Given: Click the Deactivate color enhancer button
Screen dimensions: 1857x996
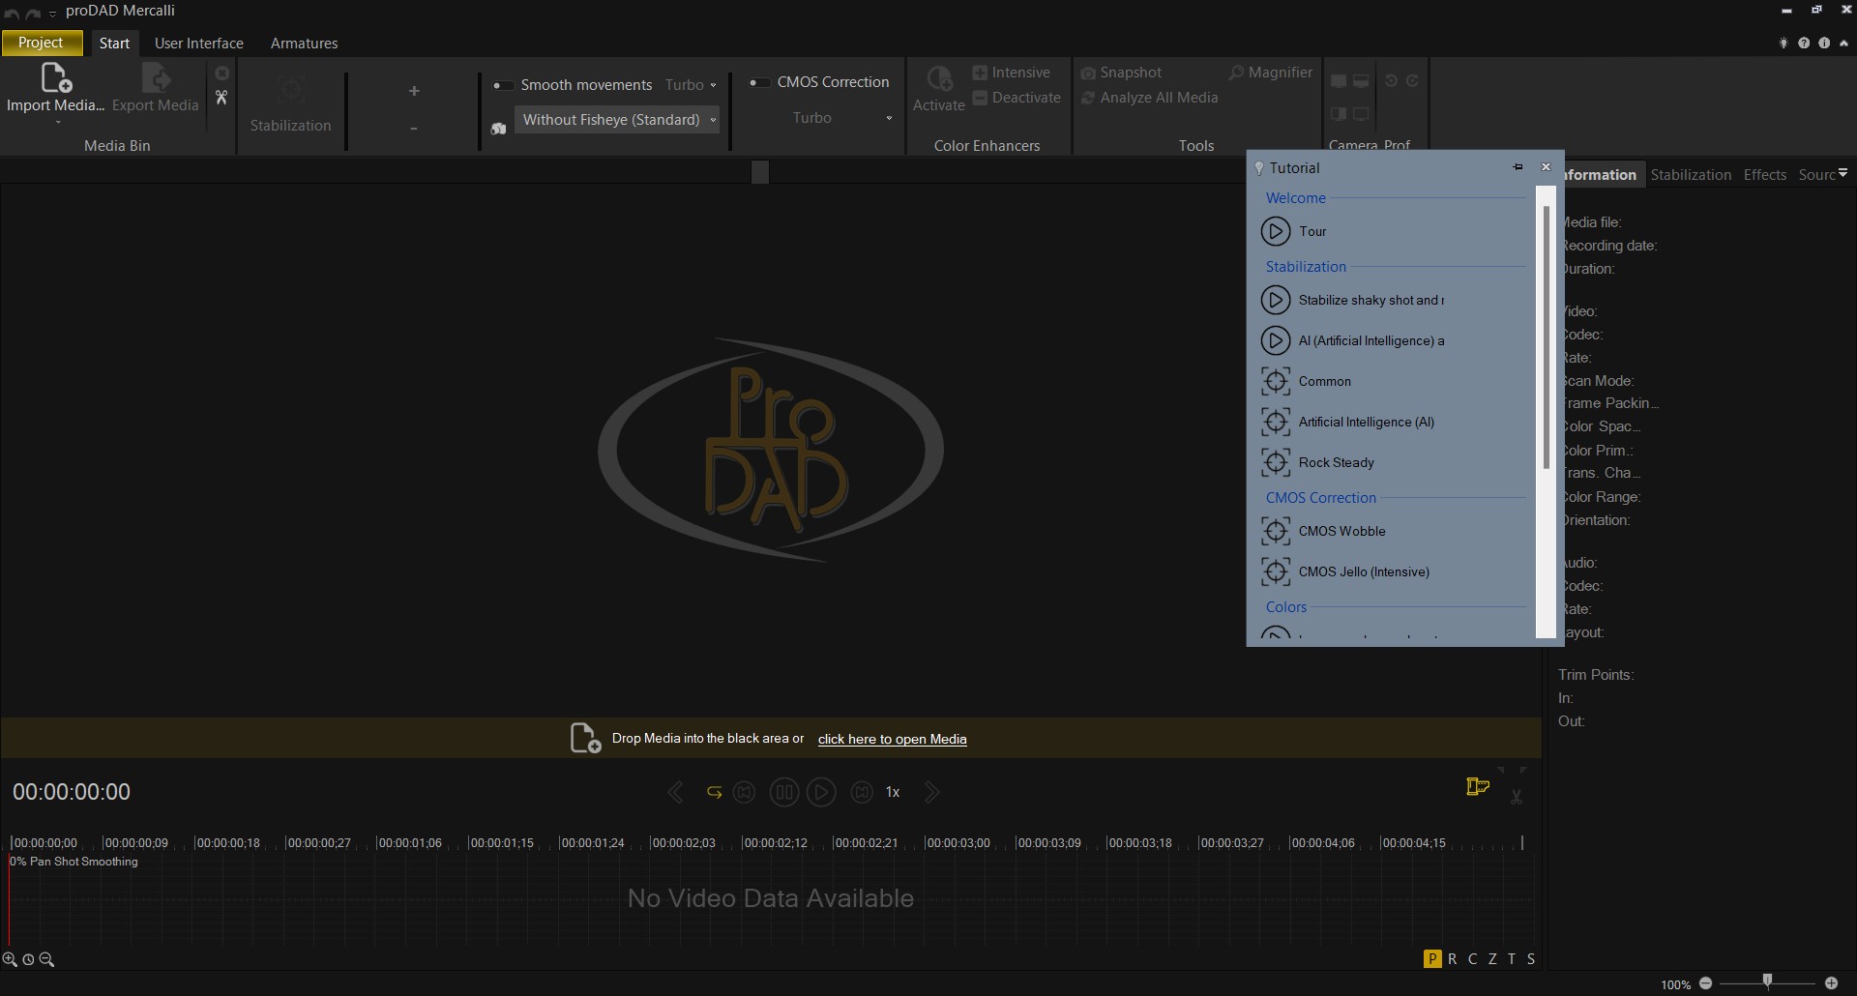Looking at the screenshot, I should coord(1017,98).
